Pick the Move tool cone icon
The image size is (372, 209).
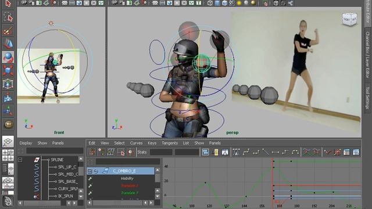point(8,44)
